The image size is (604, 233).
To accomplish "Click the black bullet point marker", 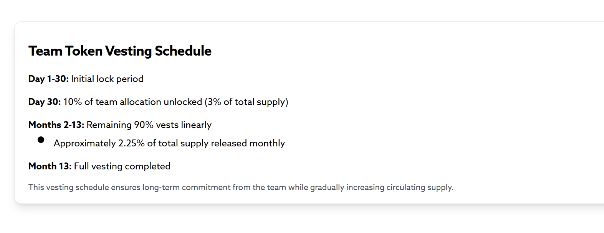I will coord(41,139).
